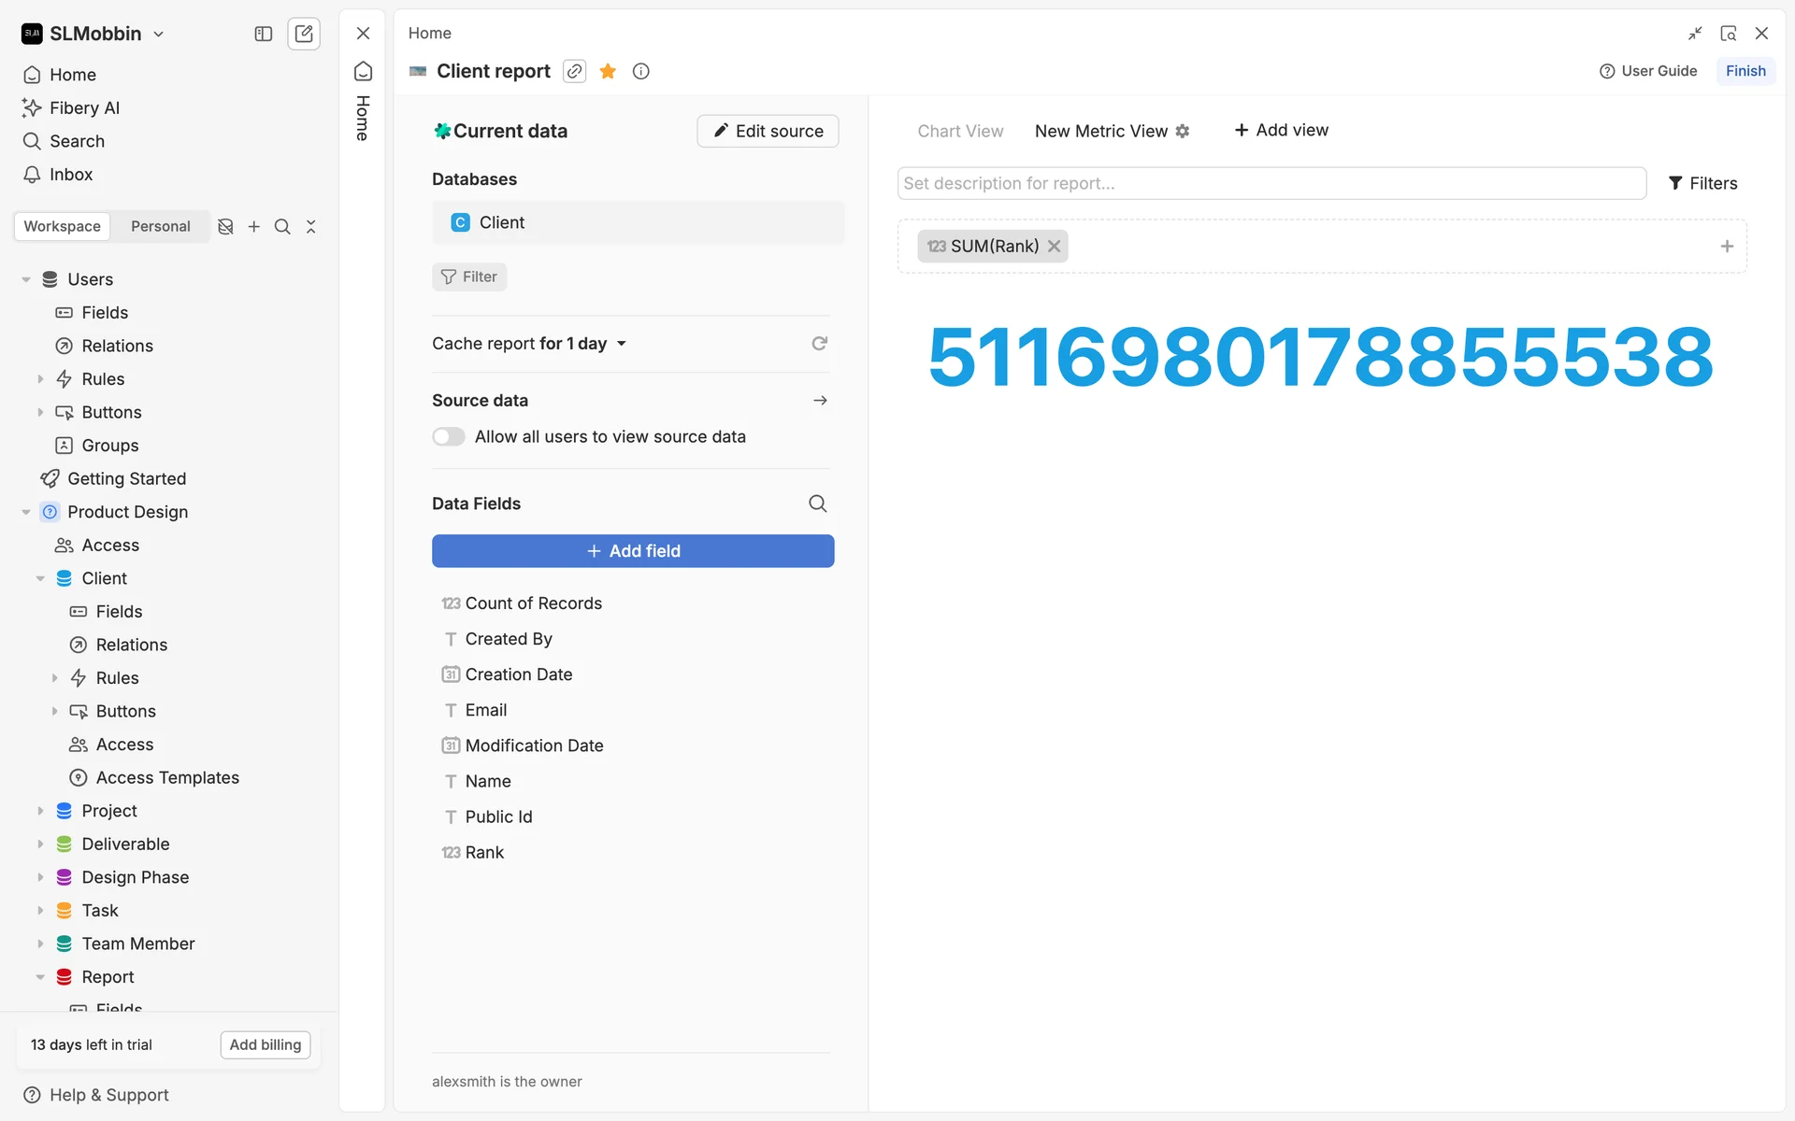Switch to Chart View tab
The height and width of the screenshot is (1121, 1795).
pos(960,131)
